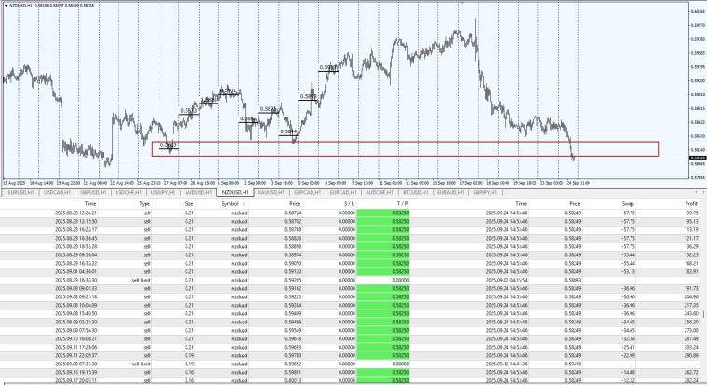Select trade row opened 2025.08.28 16:36:45

(x=350, y=238)
